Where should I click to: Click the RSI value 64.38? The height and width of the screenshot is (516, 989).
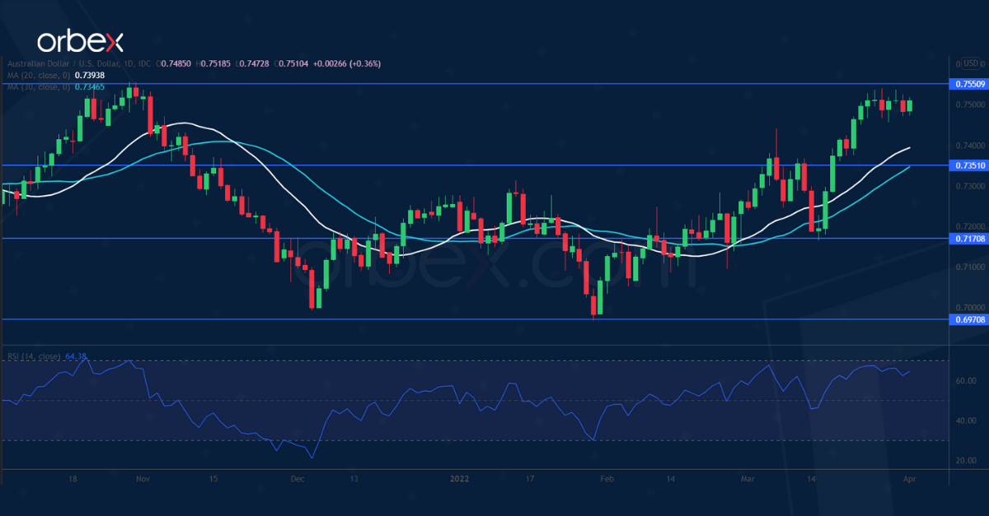click(74, 356)
